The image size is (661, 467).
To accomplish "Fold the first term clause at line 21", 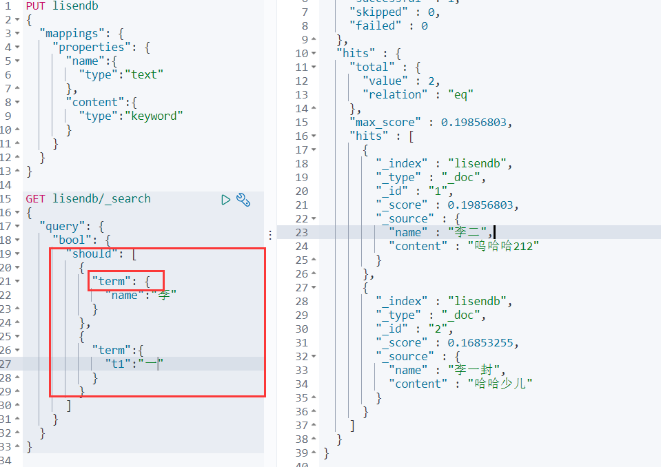I will coord(17,281).
